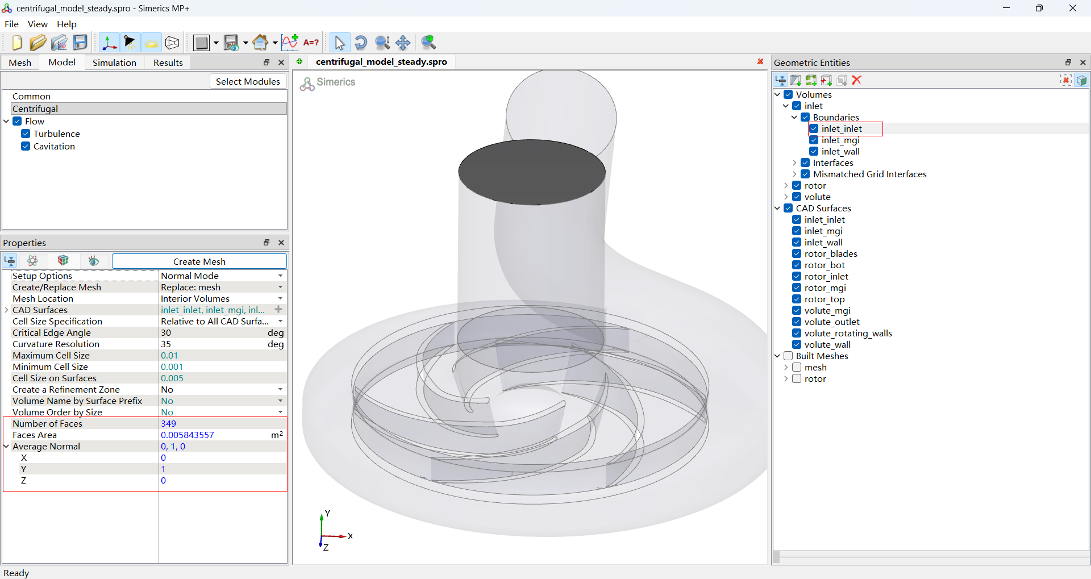The width and height of the screenshot is (1091, 579).
Task: Select the pan move tool
Action: 403,43
